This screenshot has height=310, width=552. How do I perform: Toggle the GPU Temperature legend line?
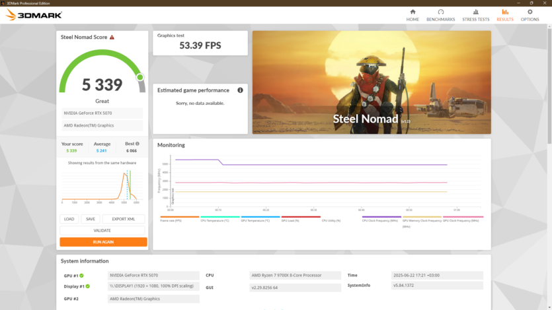[260, 219]
